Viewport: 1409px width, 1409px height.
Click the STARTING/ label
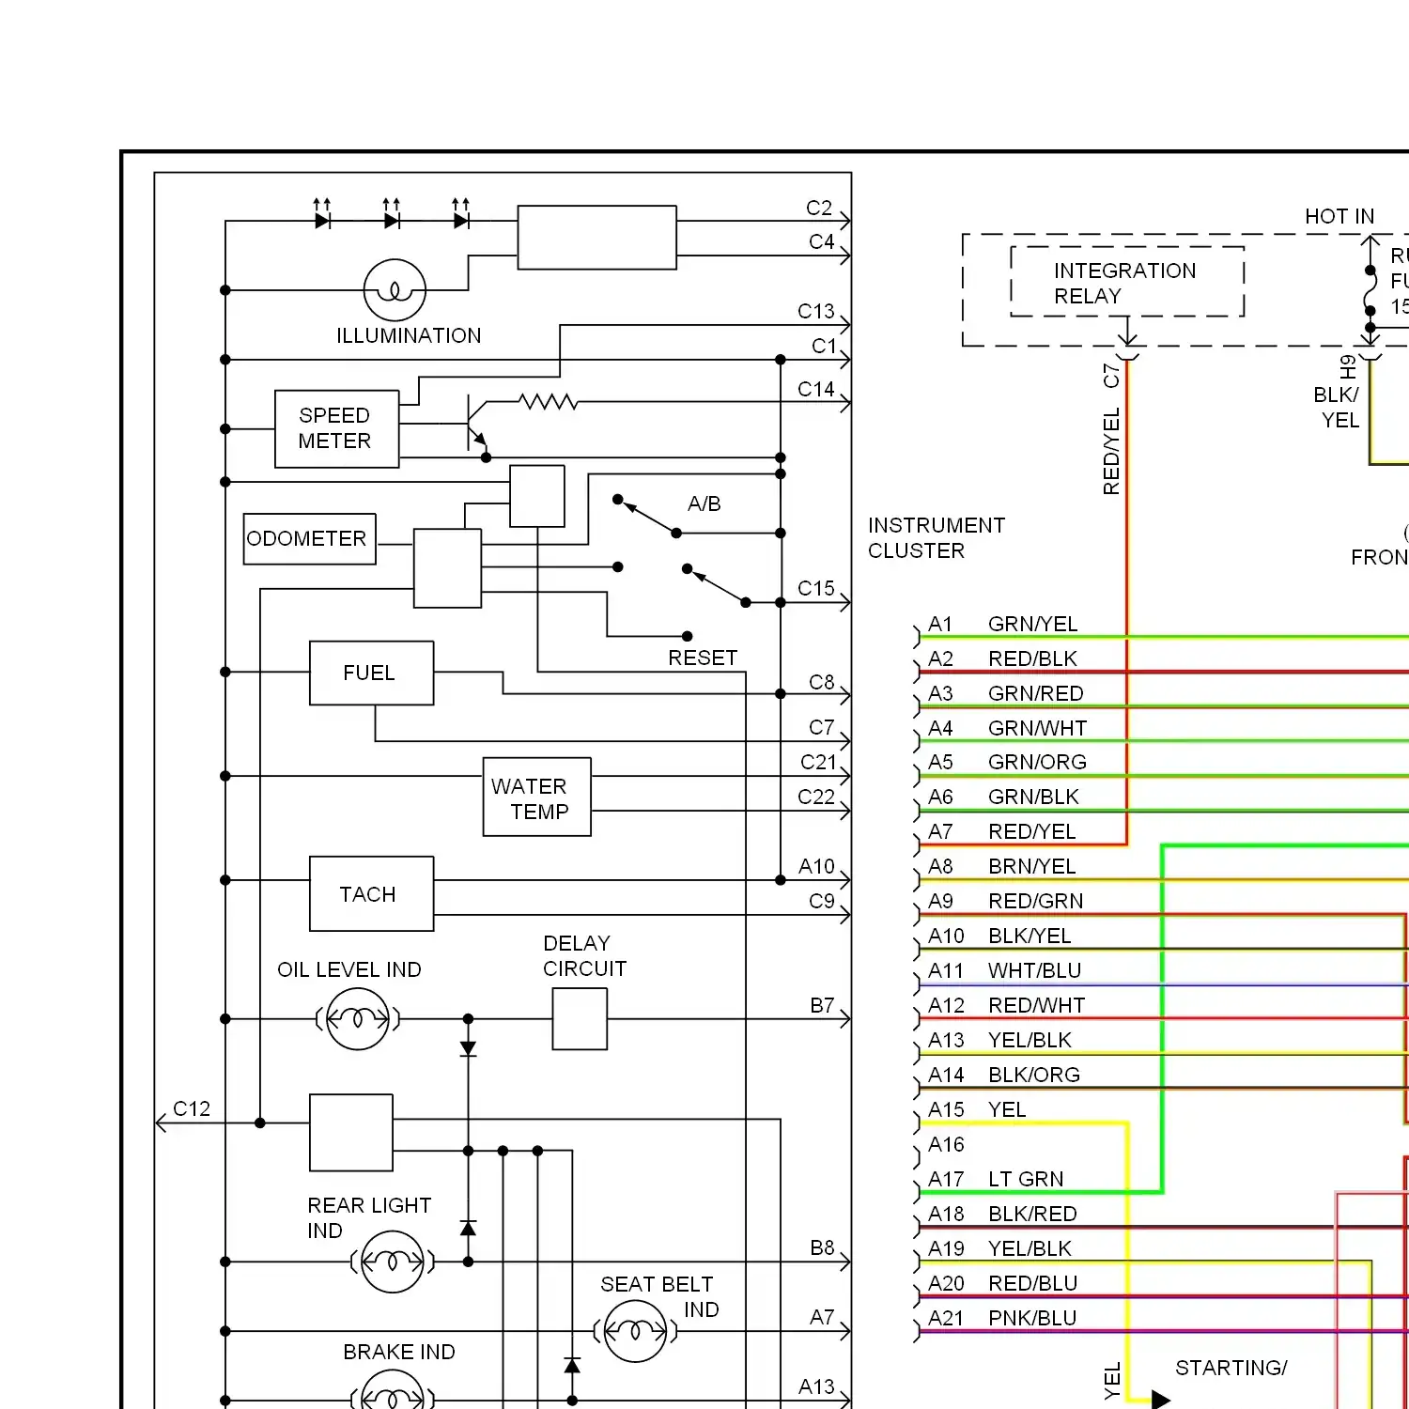1231,1368
